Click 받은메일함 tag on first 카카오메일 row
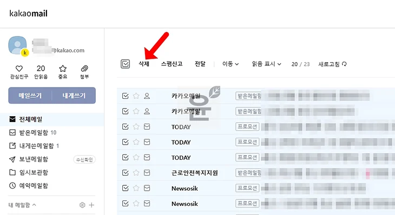Screen dimensions: 395x215 [248, 96]
